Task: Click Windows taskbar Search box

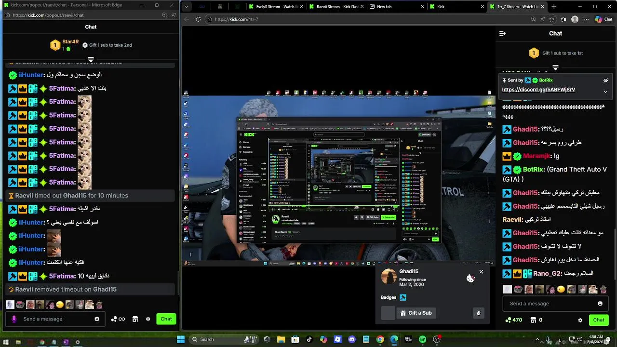Action: pyautogui.click(x=223, y=339)
